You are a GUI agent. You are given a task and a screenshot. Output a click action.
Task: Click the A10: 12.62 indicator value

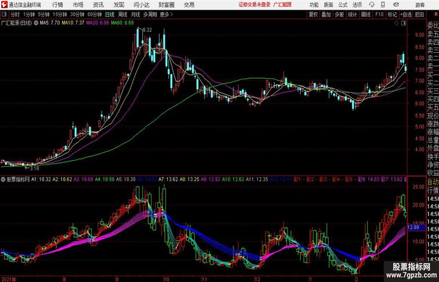pos(233,180)
